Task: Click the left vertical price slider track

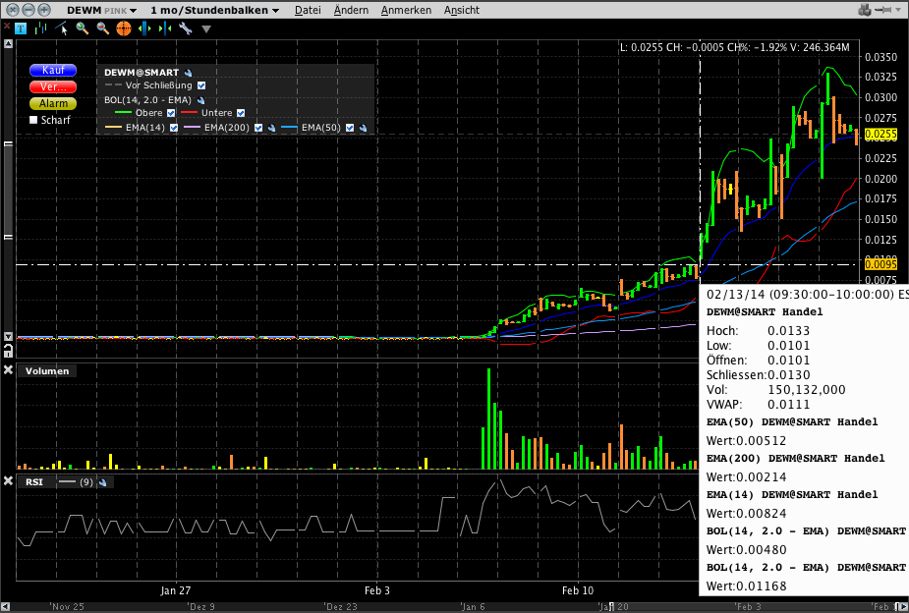Action: 8,190
